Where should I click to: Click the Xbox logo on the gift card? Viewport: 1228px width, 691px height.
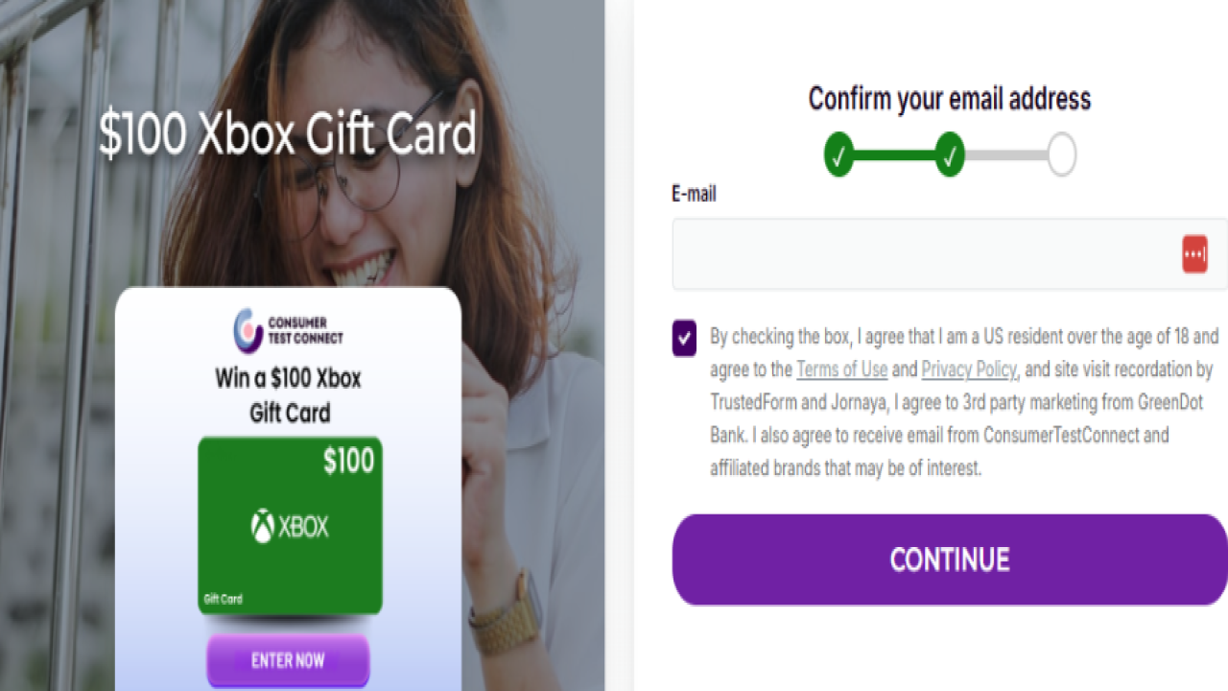tap(290, 526)
